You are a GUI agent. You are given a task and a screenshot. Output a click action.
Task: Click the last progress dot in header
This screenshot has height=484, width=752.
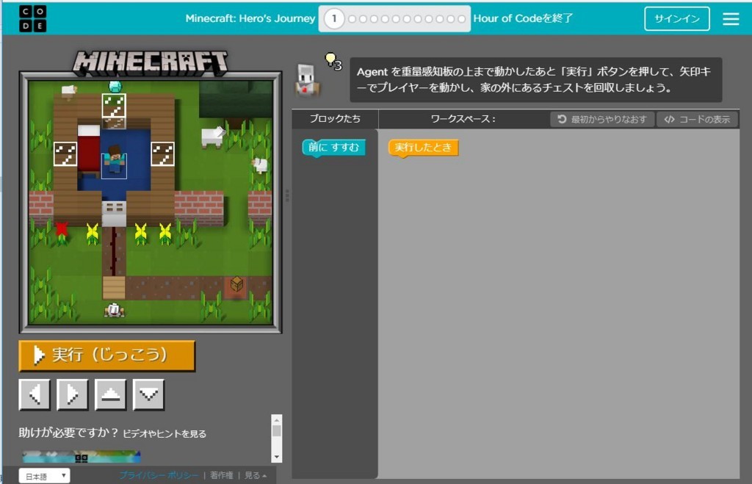[x=461, y=18]
